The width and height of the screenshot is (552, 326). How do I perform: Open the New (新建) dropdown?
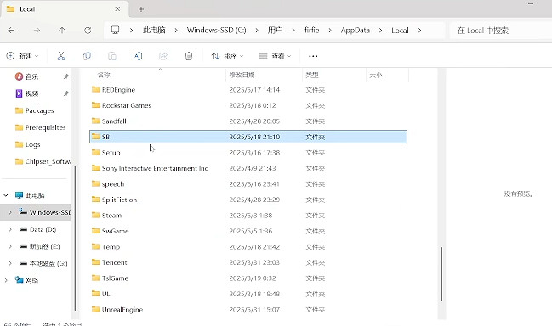(x=22, y=56)
